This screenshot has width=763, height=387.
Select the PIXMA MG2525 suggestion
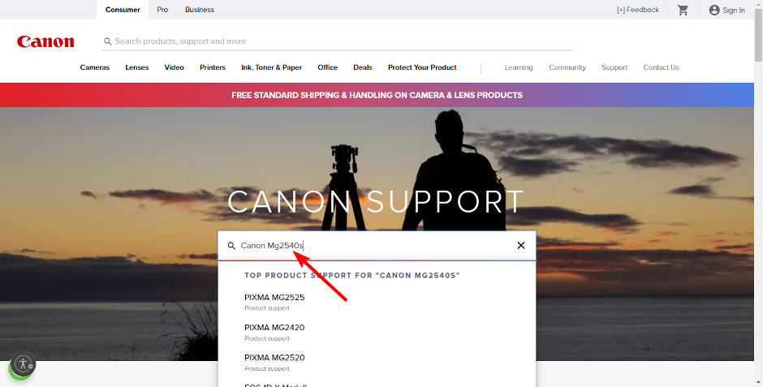(x=274, y=302)
